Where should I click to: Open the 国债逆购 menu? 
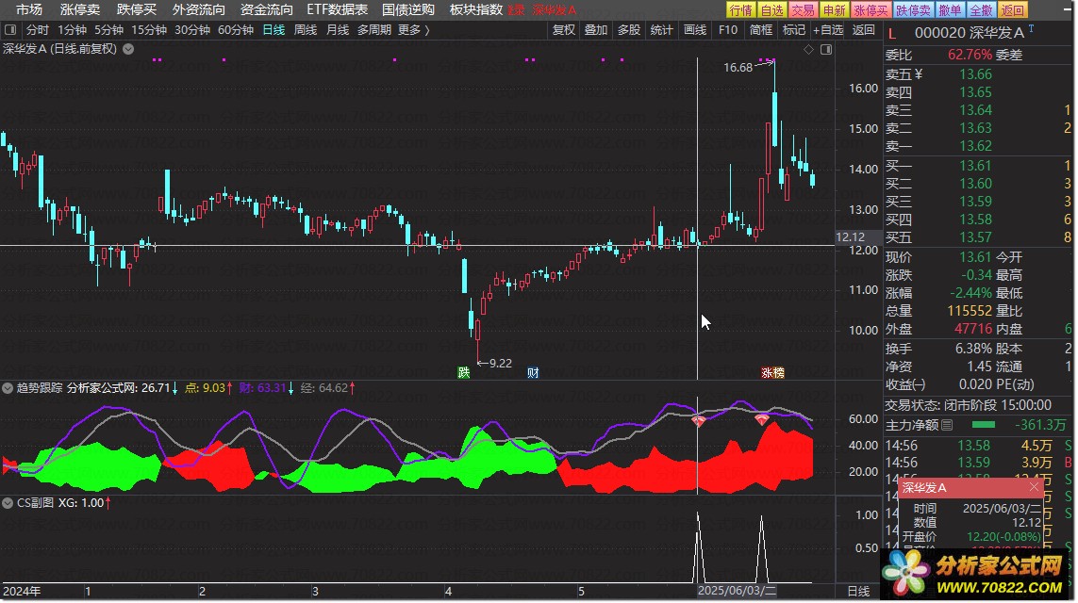tap(408, 9)
